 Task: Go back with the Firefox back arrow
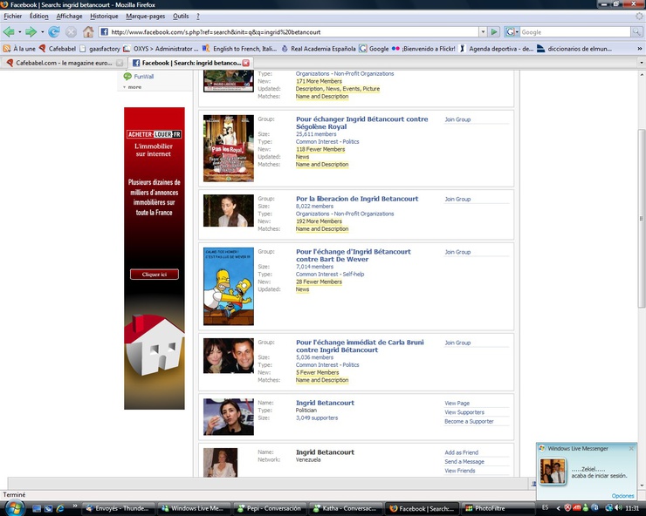tap(9, 31)
